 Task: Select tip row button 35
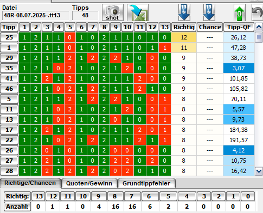click(x=9, y=68)
